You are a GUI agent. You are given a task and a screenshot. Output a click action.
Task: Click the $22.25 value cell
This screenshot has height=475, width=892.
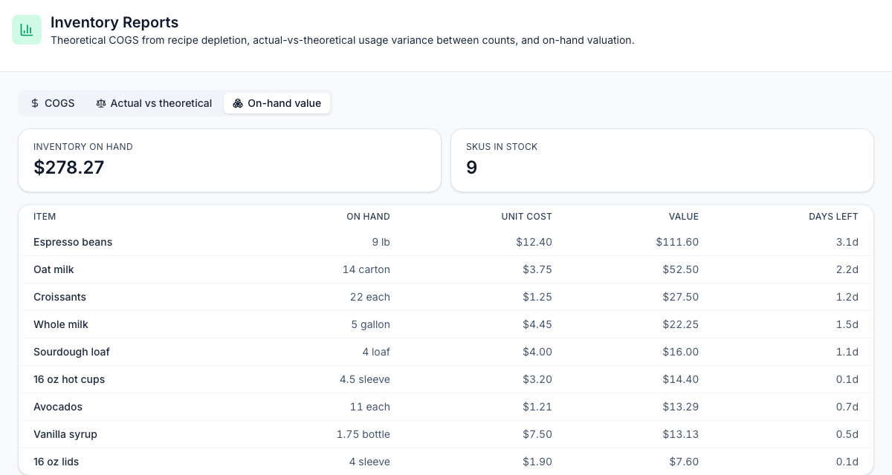681,324
